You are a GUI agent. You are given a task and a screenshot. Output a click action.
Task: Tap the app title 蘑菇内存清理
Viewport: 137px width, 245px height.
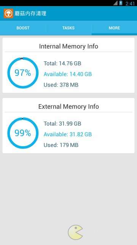[x=30, y=13]
